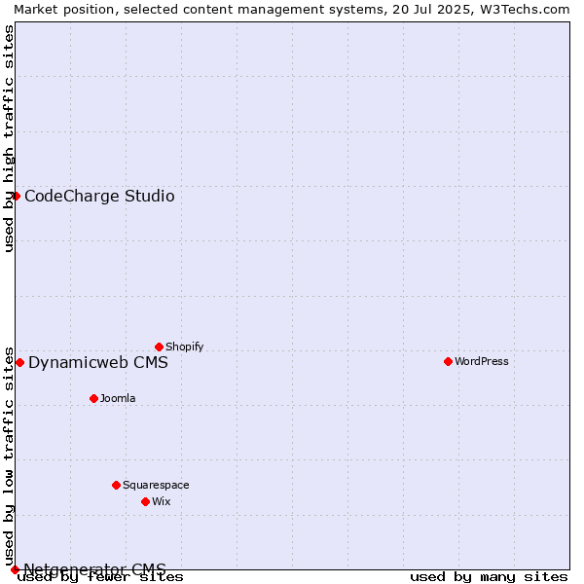Click the red Squarespace data point
The width and height of the screenshot is (584, 584).
pyautogui.click(x=116, y=486)
